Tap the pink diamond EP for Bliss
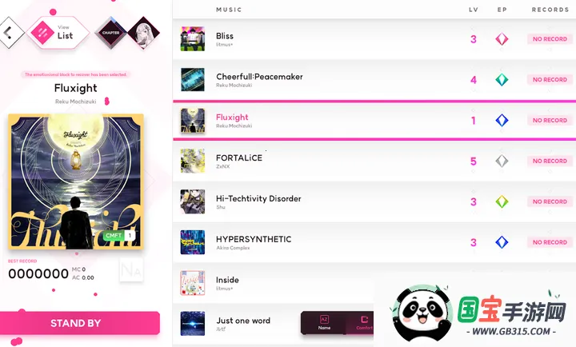This screenshot has height=347, width=576. 502,39
